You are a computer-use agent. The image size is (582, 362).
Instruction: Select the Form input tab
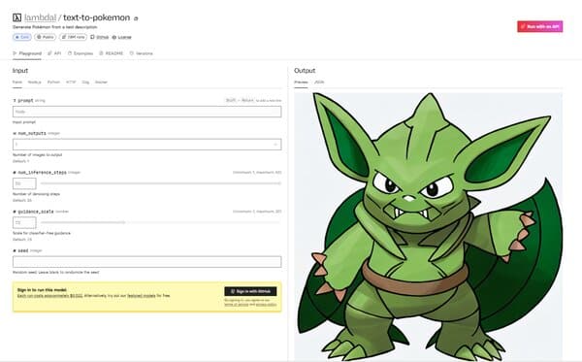click(x=17, y=82)
